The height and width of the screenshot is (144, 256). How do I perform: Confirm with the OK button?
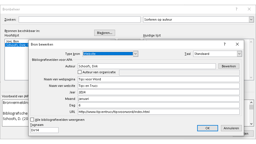[207, 128]
